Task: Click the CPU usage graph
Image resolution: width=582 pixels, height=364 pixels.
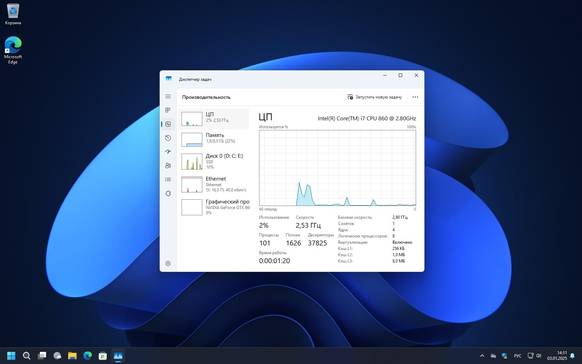Action: tap(337, 168)
